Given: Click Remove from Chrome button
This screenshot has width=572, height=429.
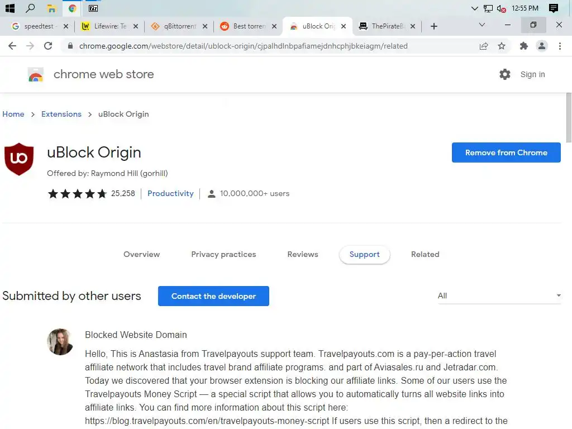Looking at the screenshot, I should click(x=506, y=152).
